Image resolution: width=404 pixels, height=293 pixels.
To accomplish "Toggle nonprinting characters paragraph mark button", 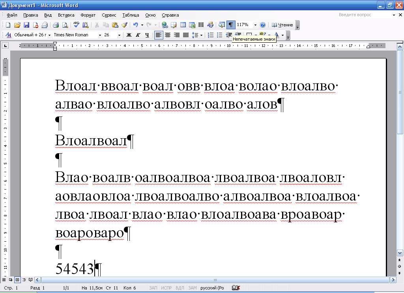I will click(230, 25).
